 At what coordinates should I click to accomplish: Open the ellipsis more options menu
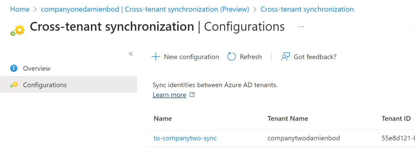point(301,27)
